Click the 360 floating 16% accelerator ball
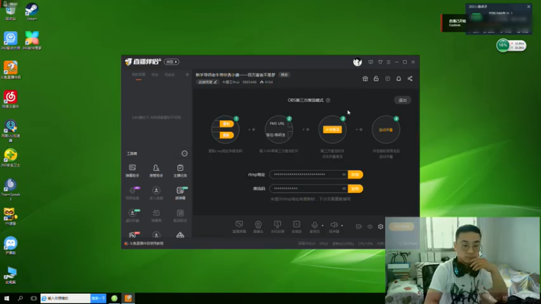This screenshot has height=304, width=541. [x=503, y=45]
